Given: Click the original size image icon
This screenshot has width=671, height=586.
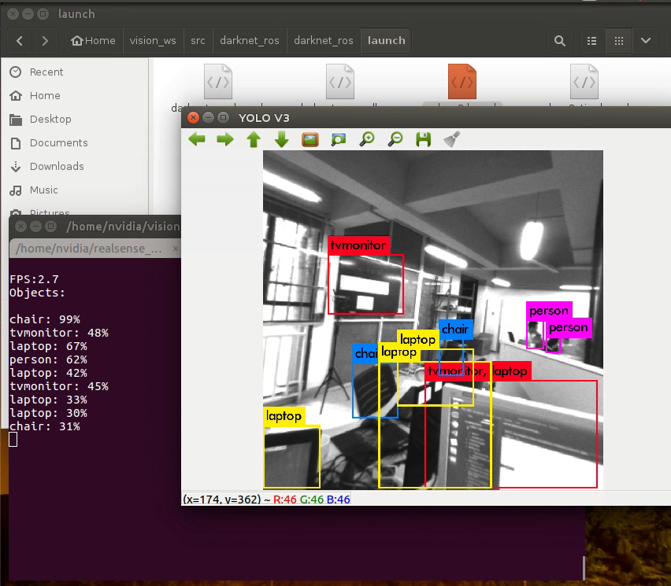Looking at the screenshot, I should pos(310,139).
